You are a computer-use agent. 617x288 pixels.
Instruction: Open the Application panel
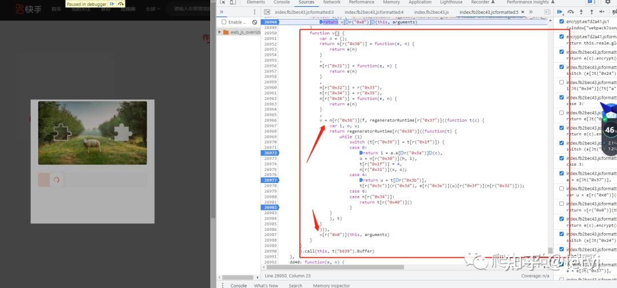[420, 2]
